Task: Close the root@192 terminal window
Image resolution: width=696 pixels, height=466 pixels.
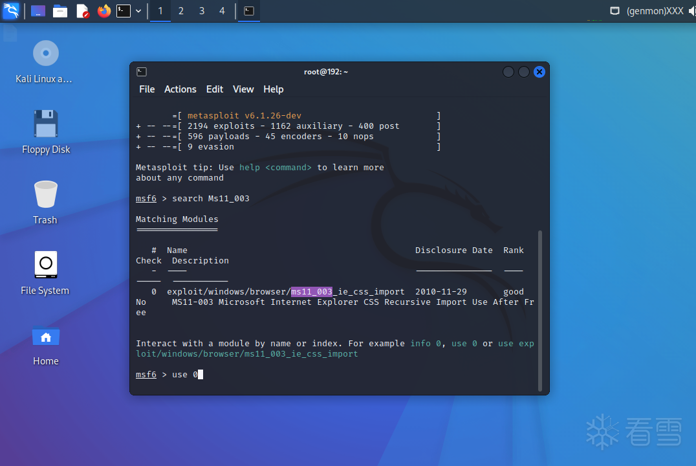Action: click(539, 72)
